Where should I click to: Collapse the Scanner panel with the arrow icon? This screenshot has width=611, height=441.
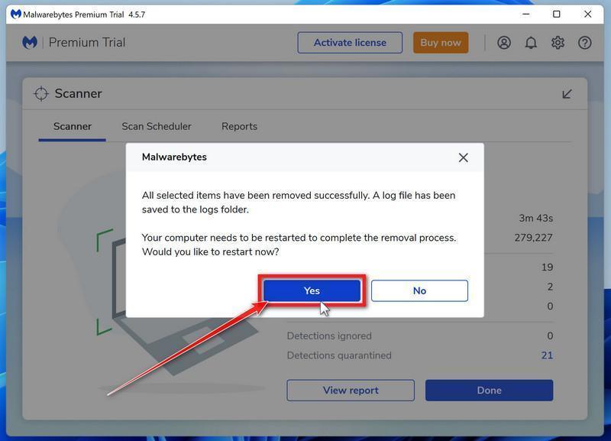coord(567,94)
